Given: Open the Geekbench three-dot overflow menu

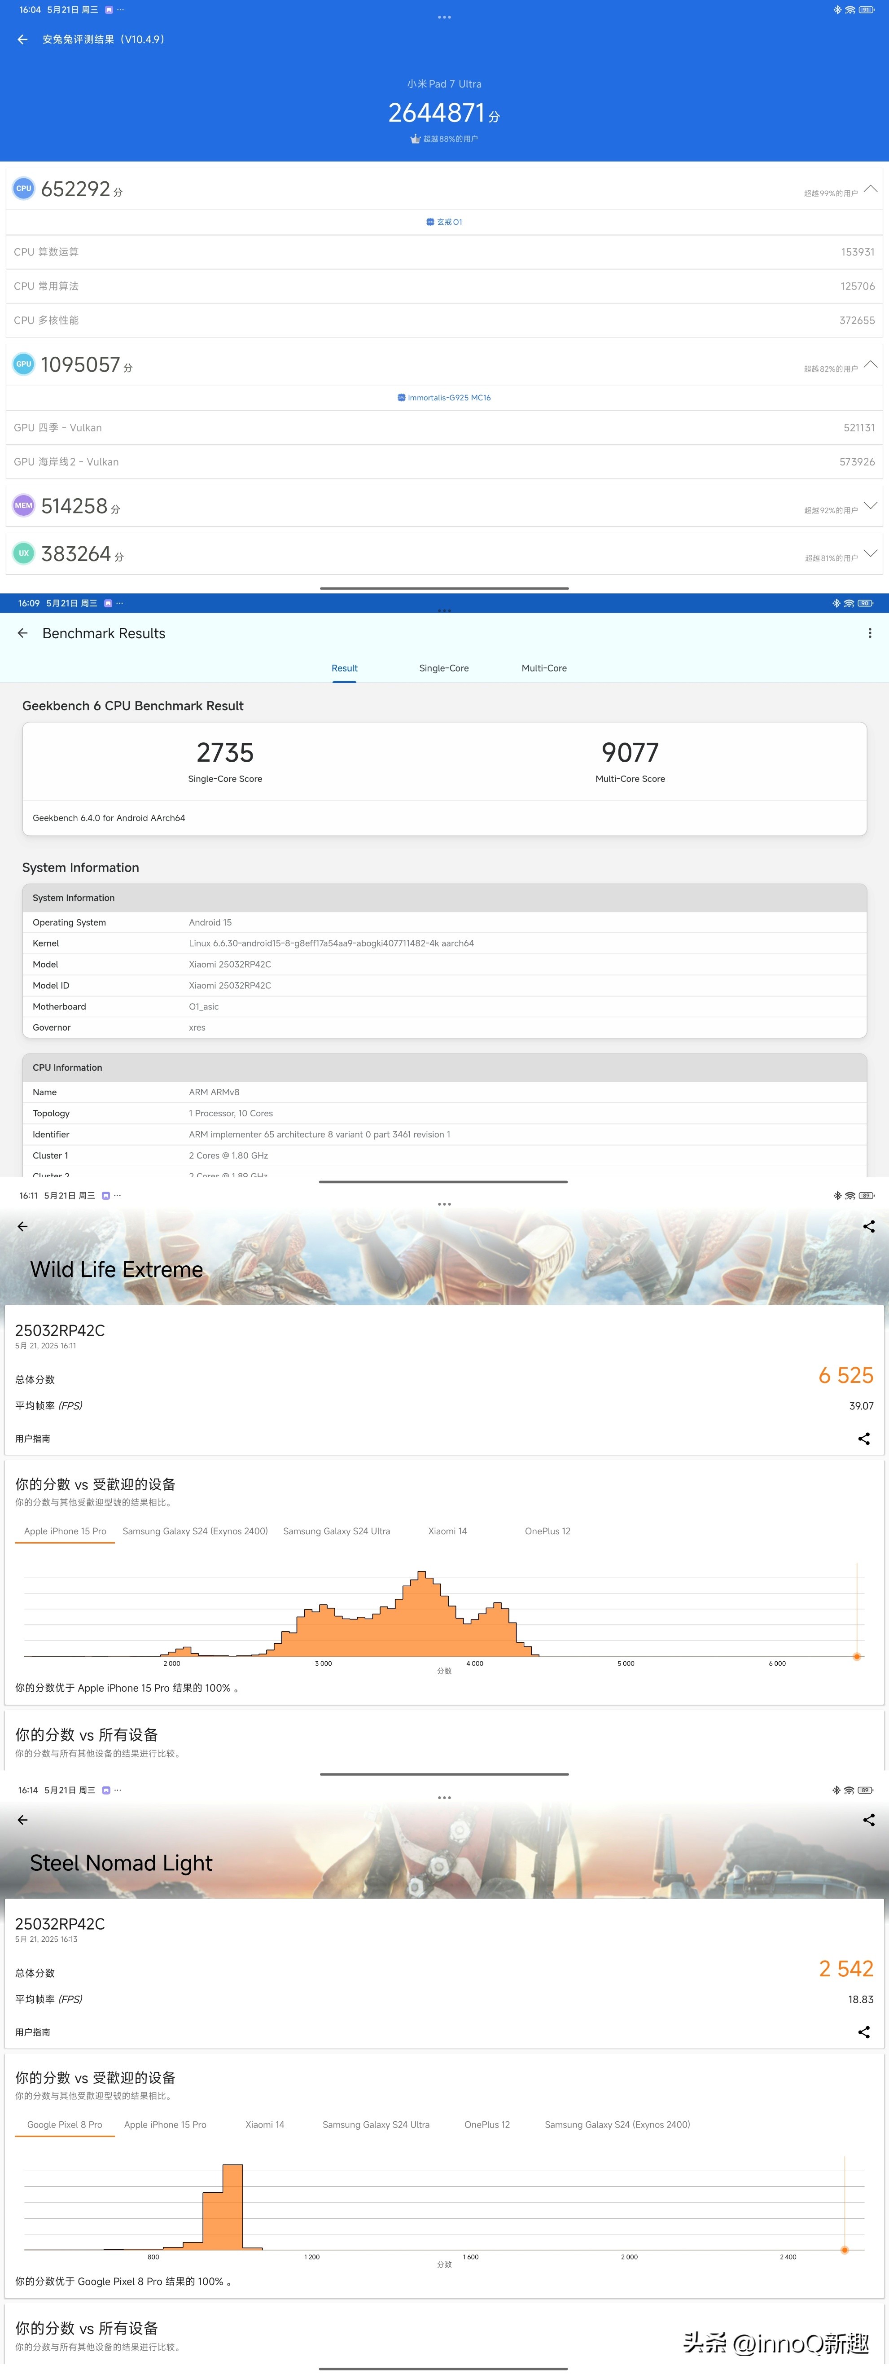Looking at the screenshot, I should coord(869,633).
